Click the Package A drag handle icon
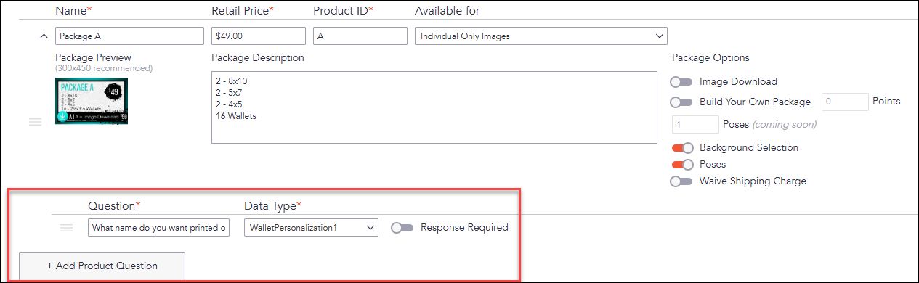 pyautogui.click(x=35, y=122)
